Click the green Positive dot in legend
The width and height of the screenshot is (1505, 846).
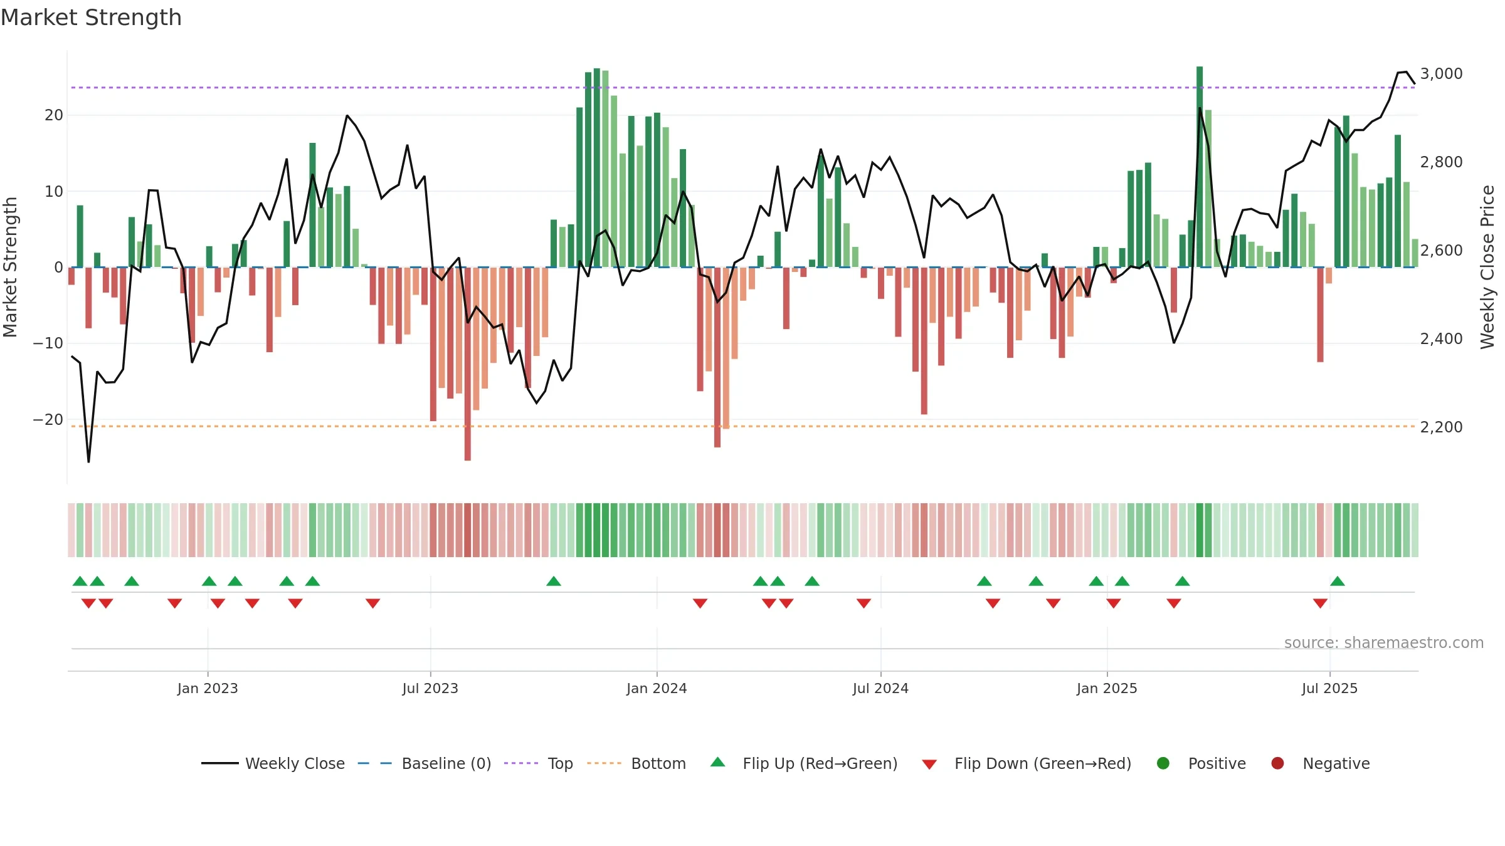tap(1163, 763)
